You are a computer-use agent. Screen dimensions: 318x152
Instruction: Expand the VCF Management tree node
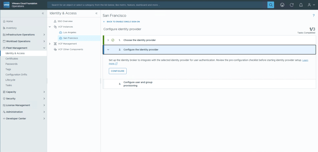(x=50, y=44)
